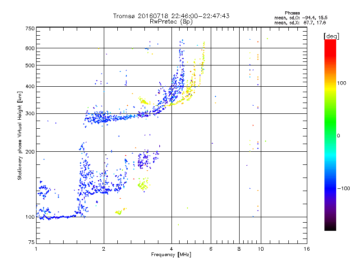The width and height of the screenshot is (361, 271).
Task: Click the 8 tick label on frequency axis
Action: pyautogui.click(x=239, y=249)
